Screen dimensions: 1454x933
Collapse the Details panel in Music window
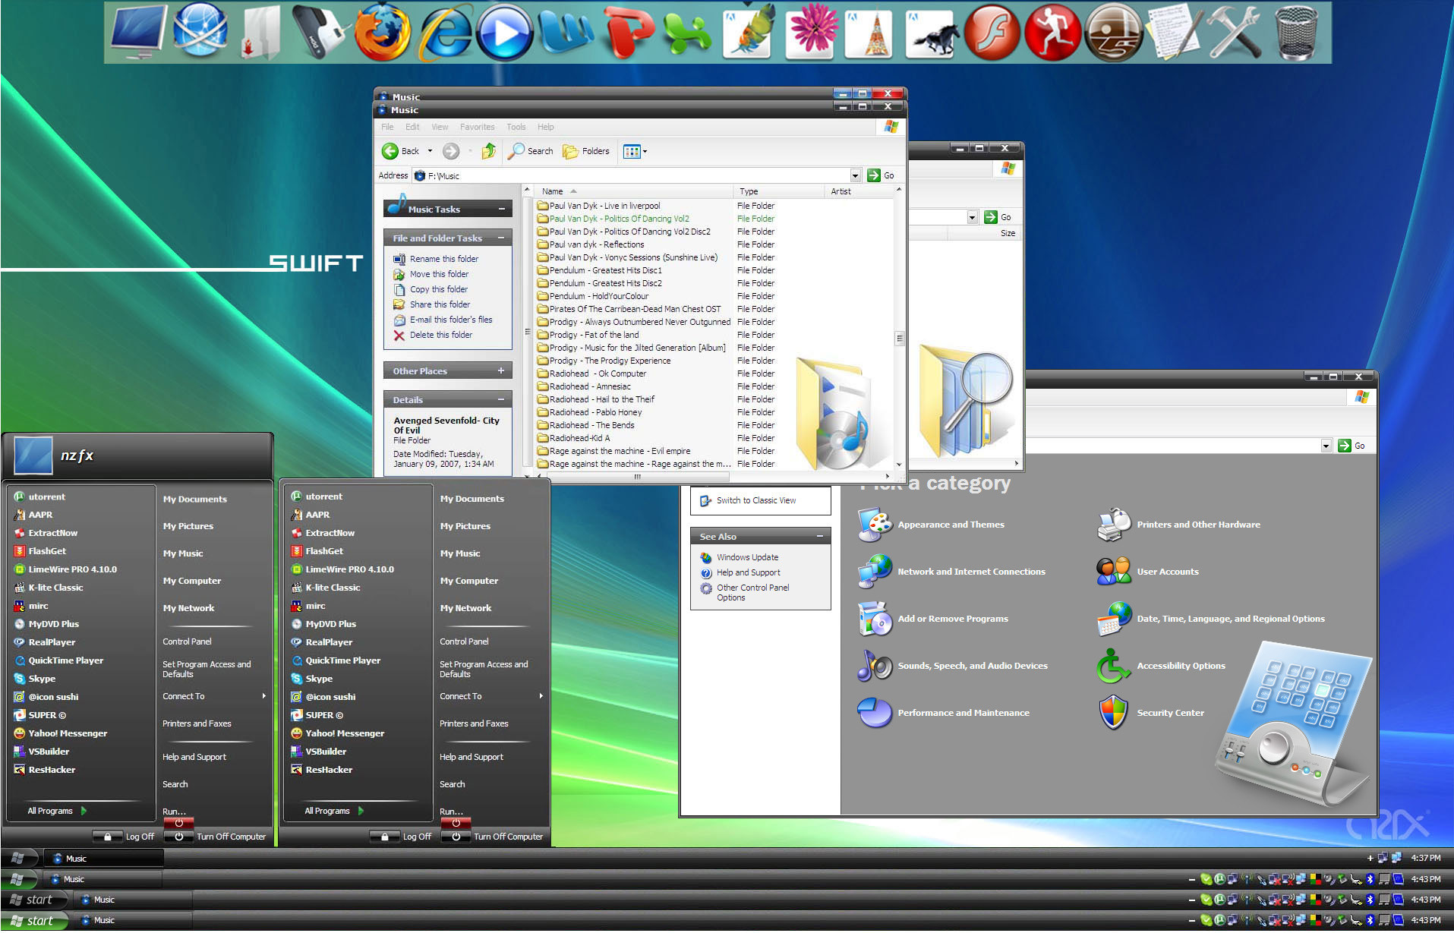[x=501, y=399]
